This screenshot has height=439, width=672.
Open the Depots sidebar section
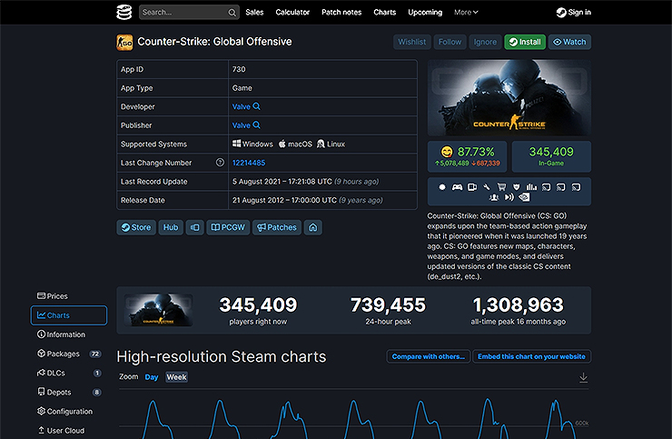(69, 393)
